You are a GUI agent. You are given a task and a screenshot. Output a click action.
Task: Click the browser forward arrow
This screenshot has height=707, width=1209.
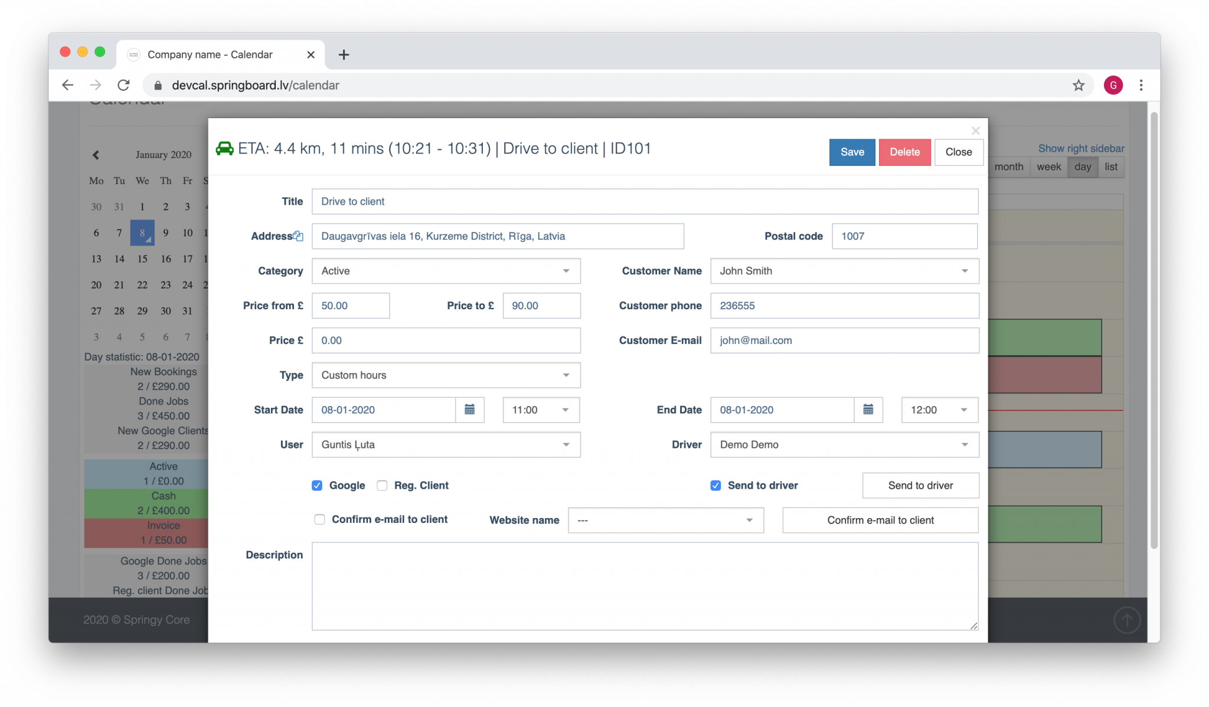(96, 85)
